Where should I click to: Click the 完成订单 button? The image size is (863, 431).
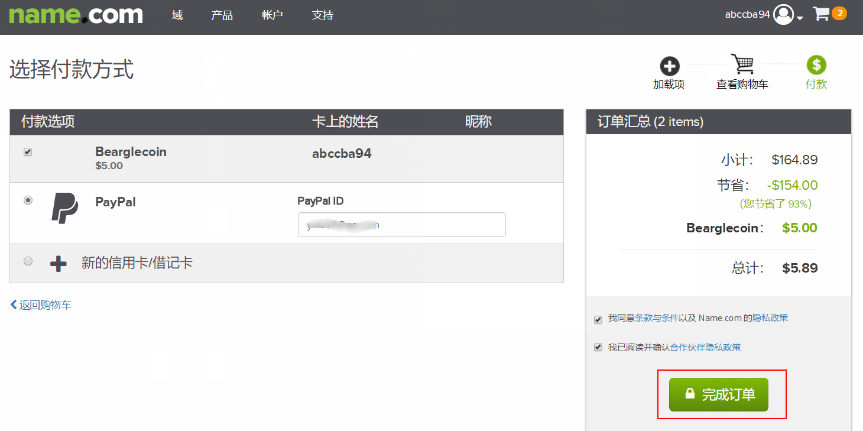[719, 394]
